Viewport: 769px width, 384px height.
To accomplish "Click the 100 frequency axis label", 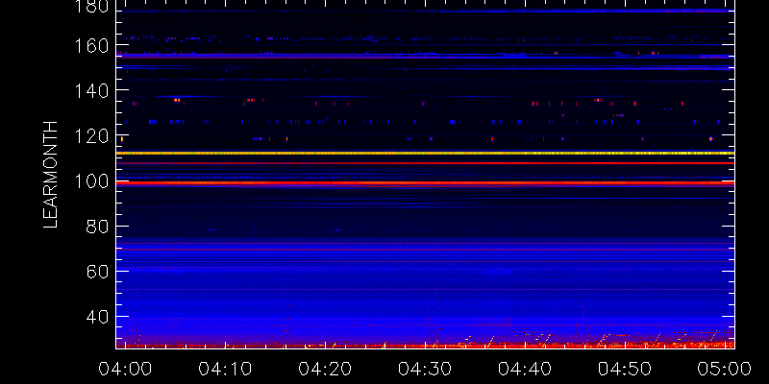I will pos(90,182).
